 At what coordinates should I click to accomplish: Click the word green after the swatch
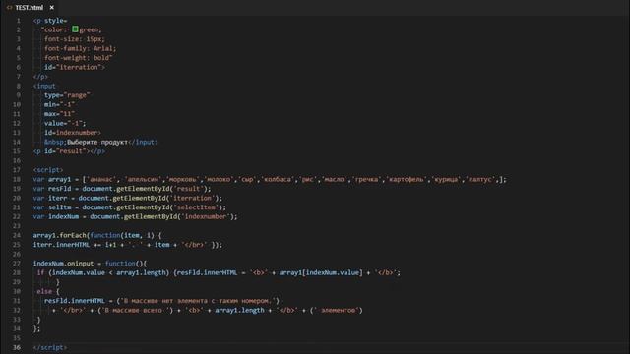(89, 29)
